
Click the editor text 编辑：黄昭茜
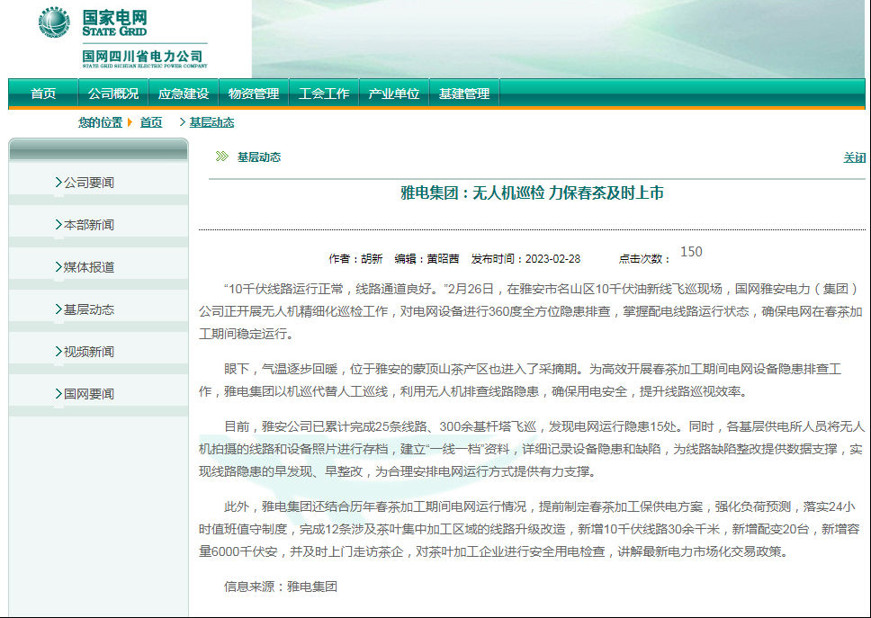pyautogui.click(x=427, y=259)
